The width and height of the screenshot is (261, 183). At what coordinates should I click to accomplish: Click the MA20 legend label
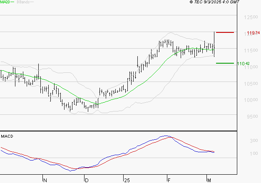(x=5, y=2)
